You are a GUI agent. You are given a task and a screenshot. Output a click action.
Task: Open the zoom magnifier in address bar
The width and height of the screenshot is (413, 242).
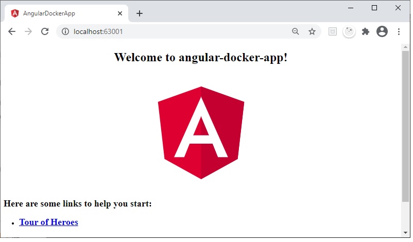296,31
